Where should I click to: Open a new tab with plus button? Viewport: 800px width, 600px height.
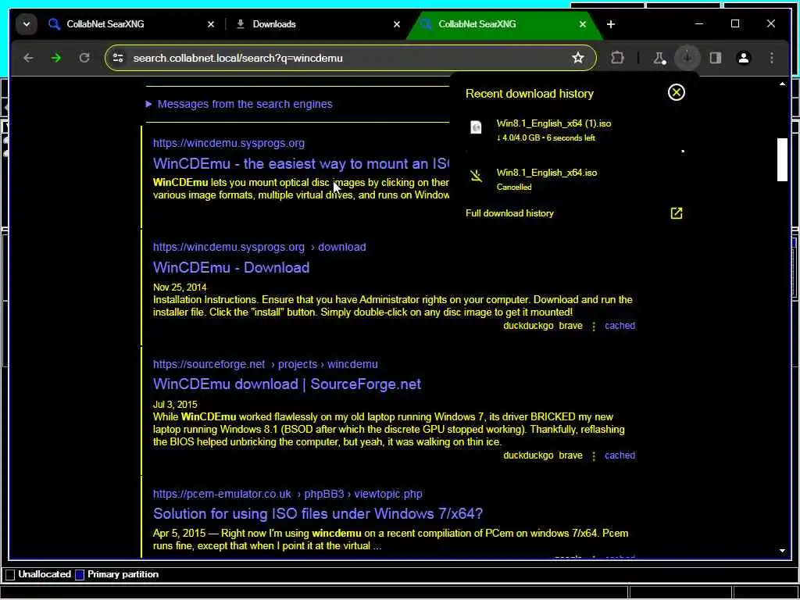(611, 24)
